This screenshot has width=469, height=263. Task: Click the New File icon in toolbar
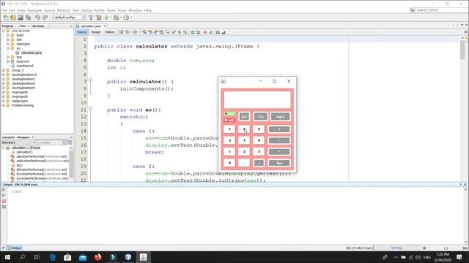[6, 18]
